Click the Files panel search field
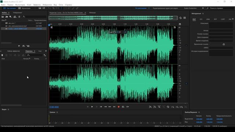Image resolution: width=235 pixels, height=132 pixels. [x=35, y=17]
